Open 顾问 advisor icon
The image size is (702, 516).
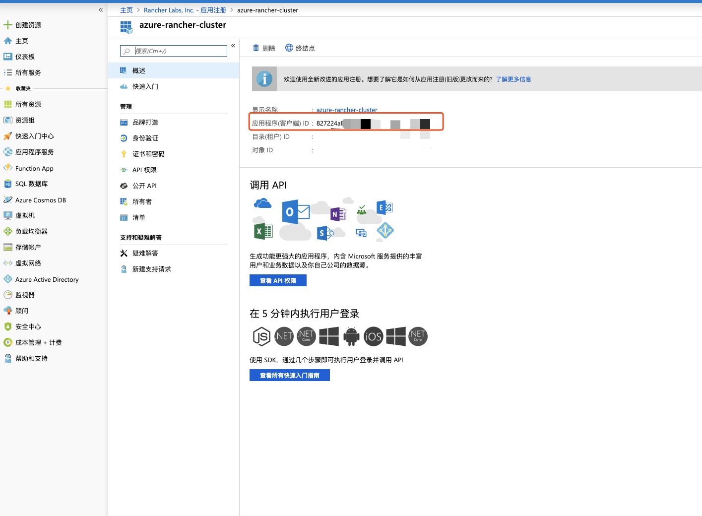(7, 311)
